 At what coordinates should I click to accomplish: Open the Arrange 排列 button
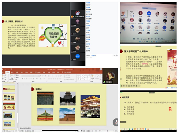coord(93,77)
